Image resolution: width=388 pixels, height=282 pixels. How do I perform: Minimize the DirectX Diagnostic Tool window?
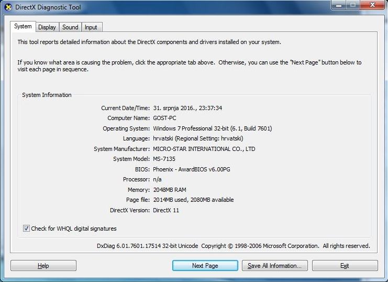[x=339, y=5]
